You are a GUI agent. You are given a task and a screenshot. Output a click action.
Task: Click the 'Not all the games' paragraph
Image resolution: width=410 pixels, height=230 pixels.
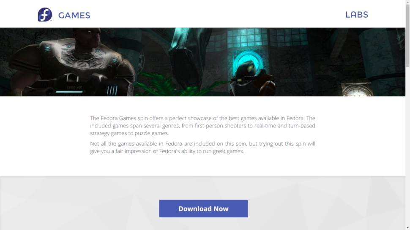pos(202,148)
